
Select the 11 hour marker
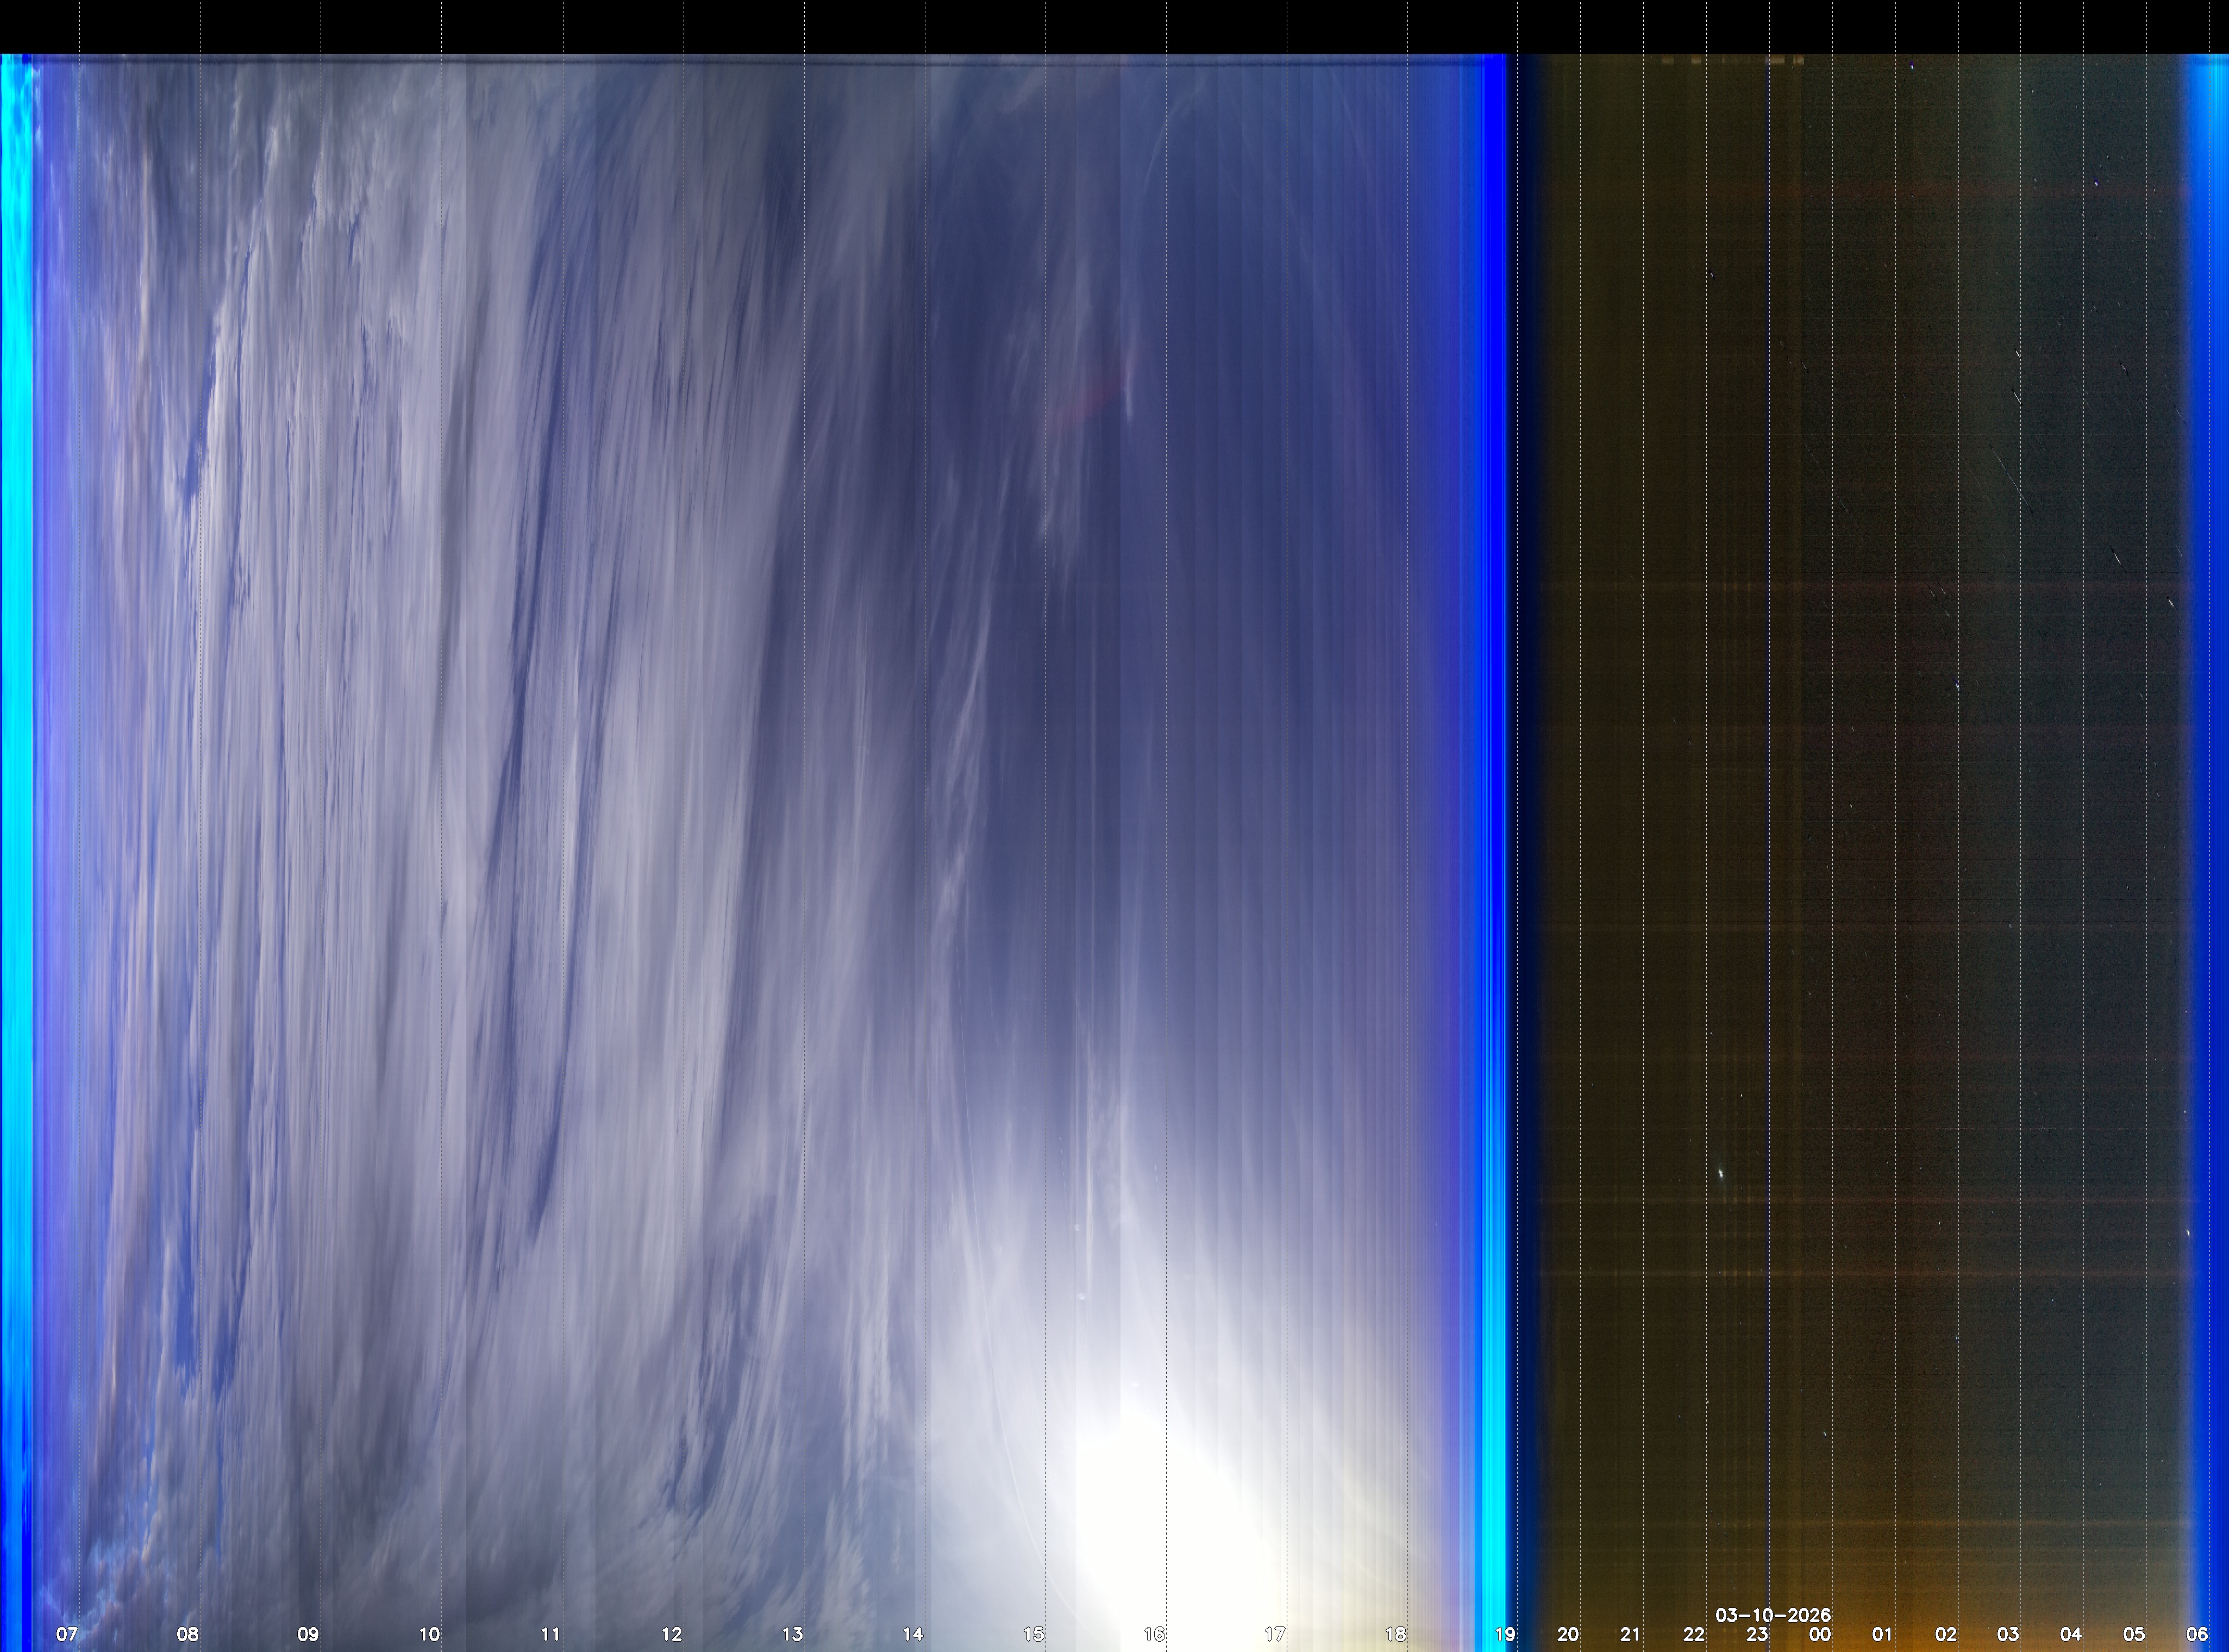click(x=550, y=1634)
